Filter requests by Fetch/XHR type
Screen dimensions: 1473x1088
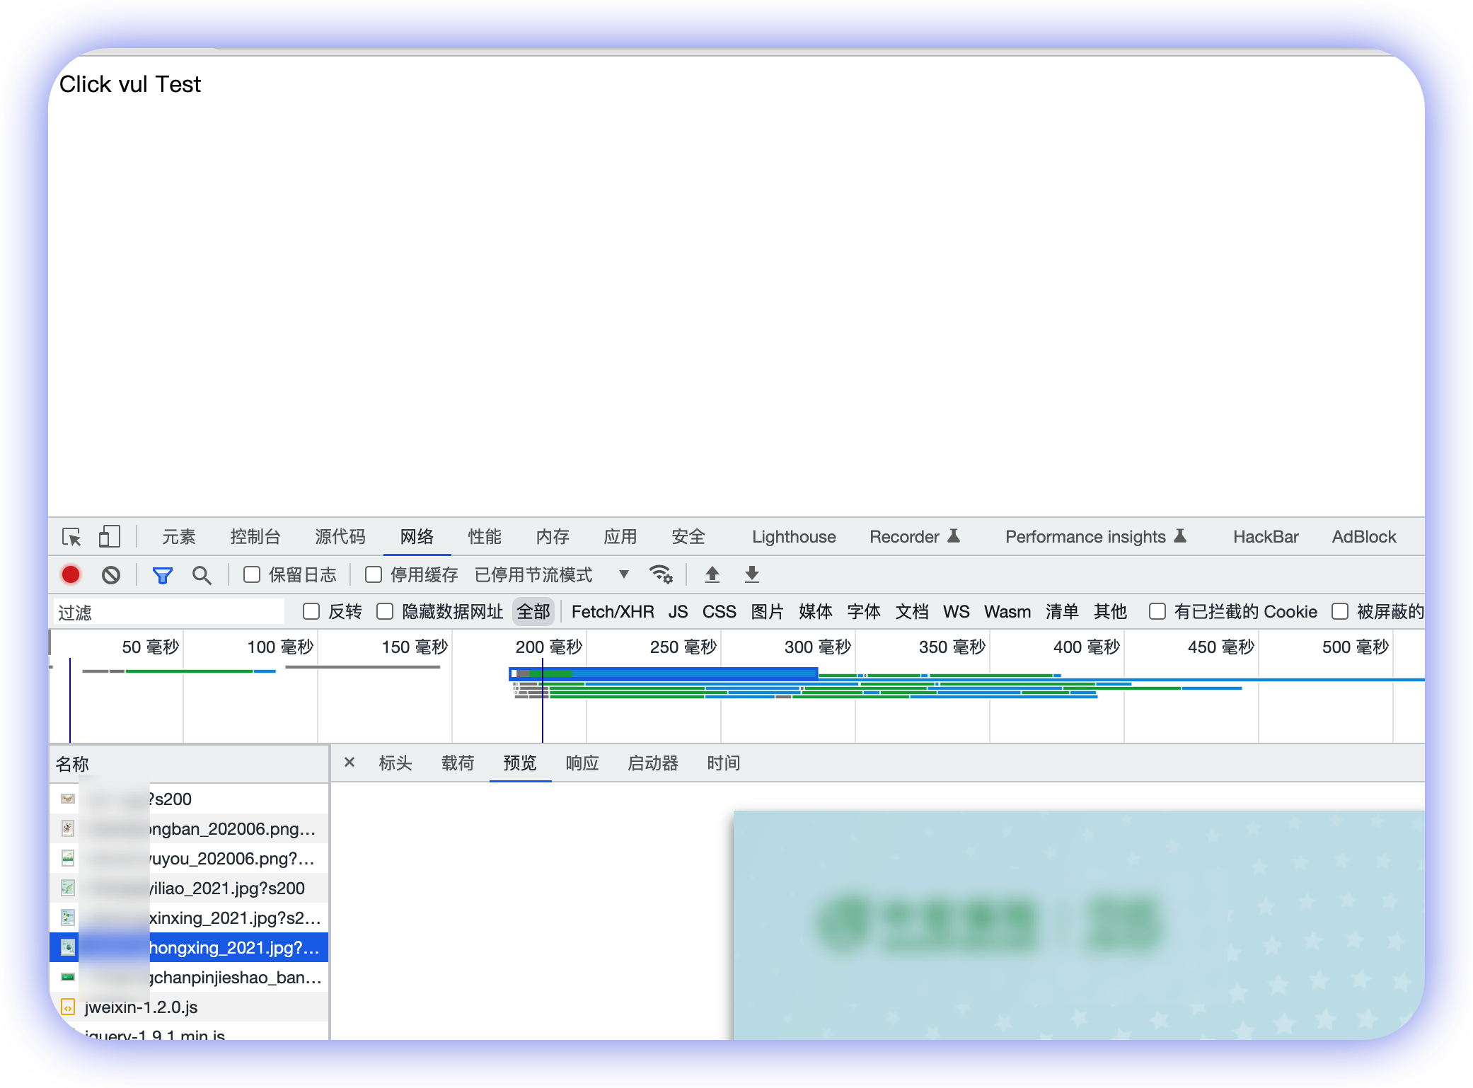(613, 611)
